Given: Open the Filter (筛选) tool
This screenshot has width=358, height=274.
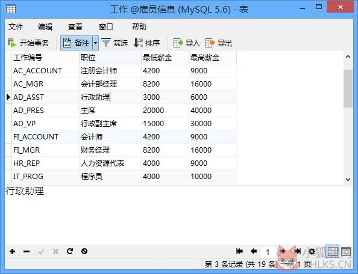Looking at the screenshot, I should (115, 43).
